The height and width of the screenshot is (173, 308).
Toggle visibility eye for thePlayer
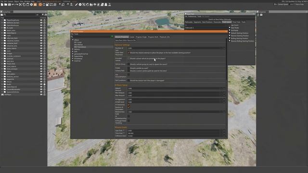pos(41,94)
